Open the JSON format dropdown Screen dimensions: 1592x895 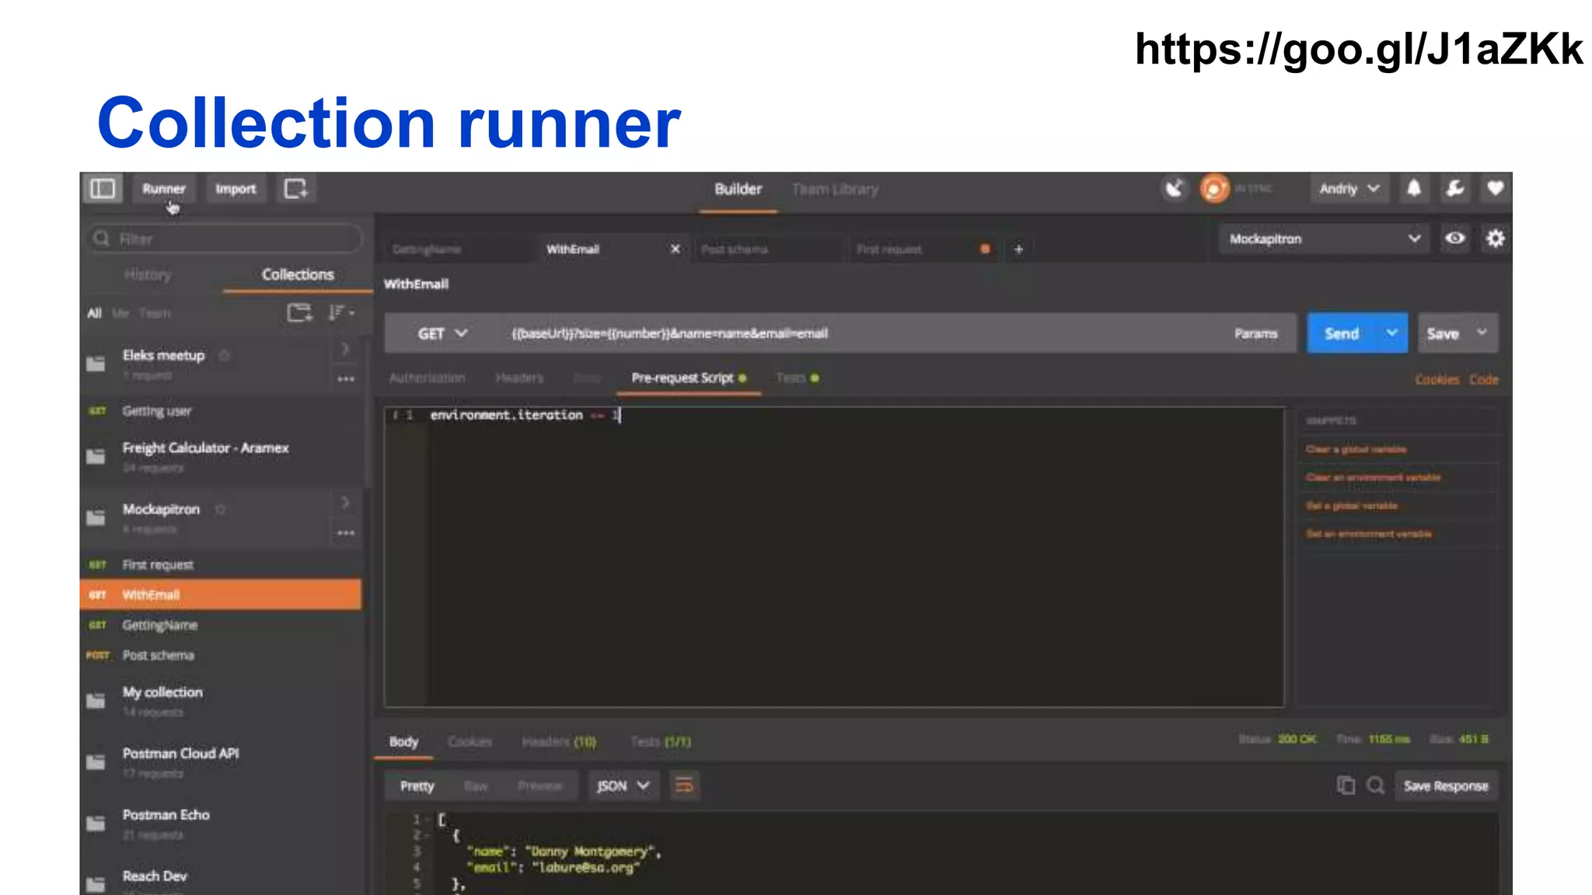[623, 786]
